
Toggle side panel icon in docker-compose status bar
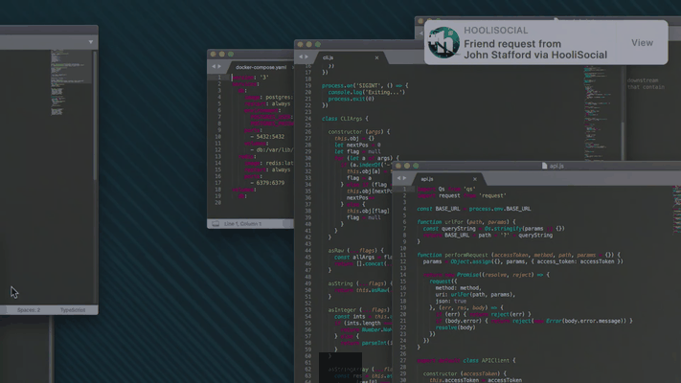click(215, 224)
